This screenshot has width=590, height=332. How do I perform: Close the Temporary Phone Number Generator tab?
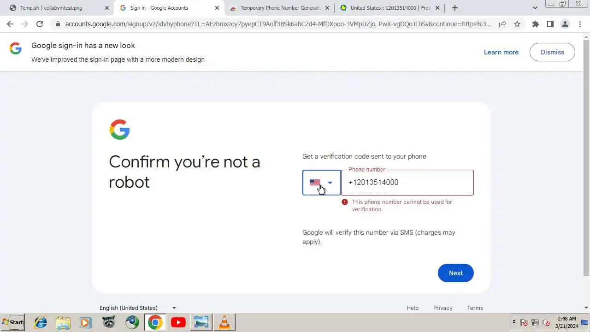(327, 8)
